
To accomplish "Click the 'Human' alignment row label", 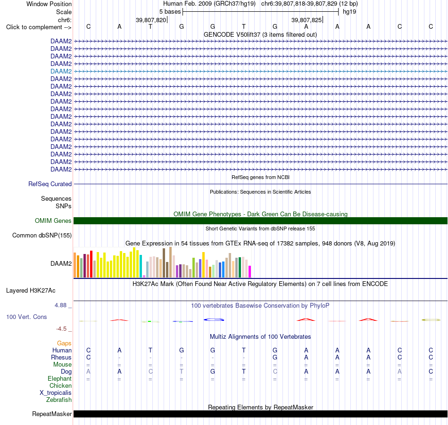I will pyautogui.click(x=62, y=350).
